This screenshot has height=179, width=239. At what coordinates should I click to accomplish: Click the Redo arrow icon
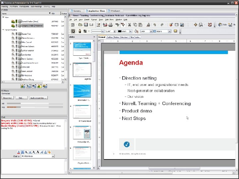[162, 25]
